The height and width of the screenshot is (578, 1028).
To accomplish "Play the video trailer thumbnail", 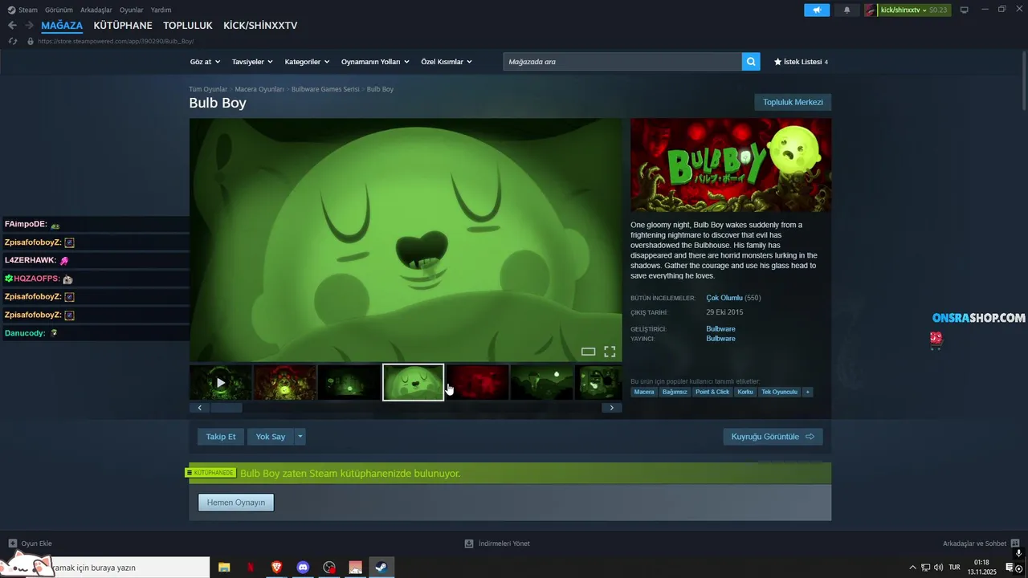I will tap(221, 382).
